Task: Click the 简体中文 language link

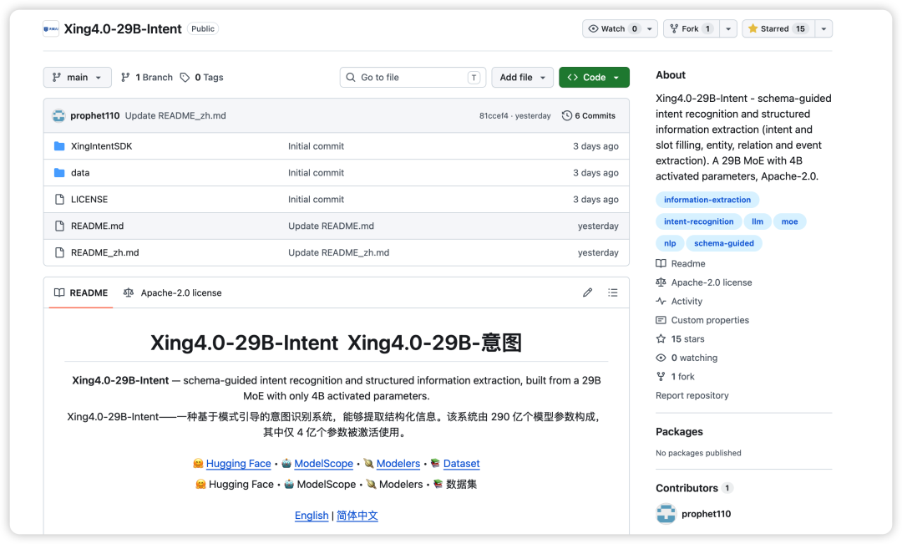Action: pyautogui.click(x=357, y=516)
